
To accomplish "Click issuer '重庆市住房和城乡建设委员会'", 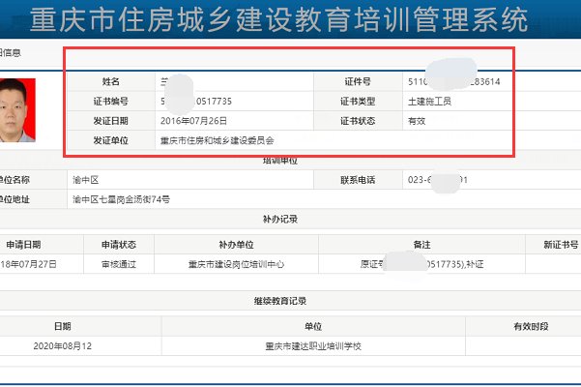I will tap(218, 140).
